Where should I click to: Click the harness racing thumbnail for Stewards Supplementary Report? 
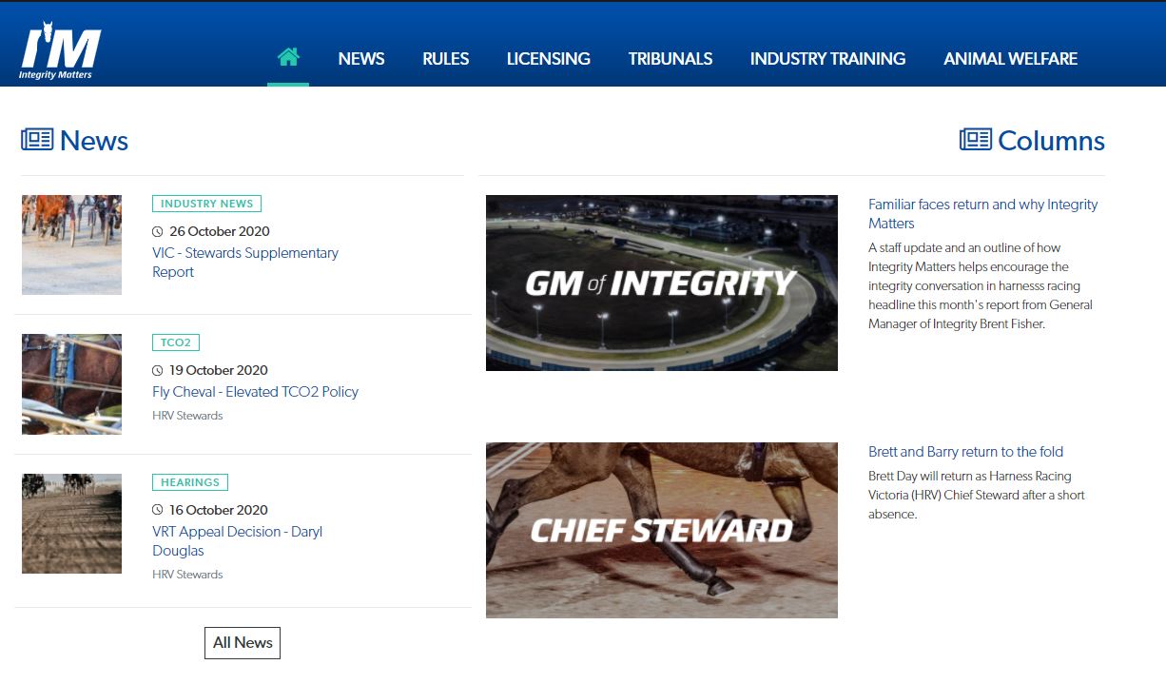click(71, 244)
